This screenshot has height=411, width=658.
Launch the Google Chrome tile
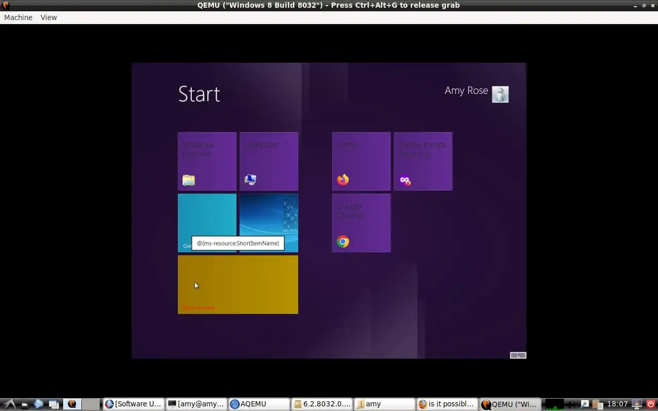(x=361, y=223)
